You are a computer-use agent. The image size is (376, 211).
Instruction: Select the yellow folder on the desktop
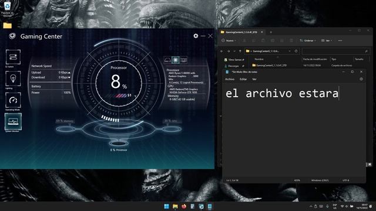tap(8, 25)
